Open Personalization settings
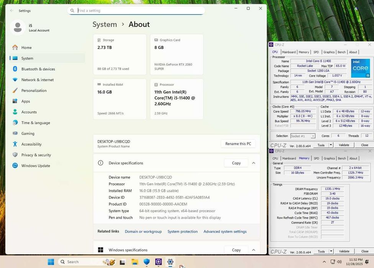This screenshot has width=374, height=268. [47, 90]
